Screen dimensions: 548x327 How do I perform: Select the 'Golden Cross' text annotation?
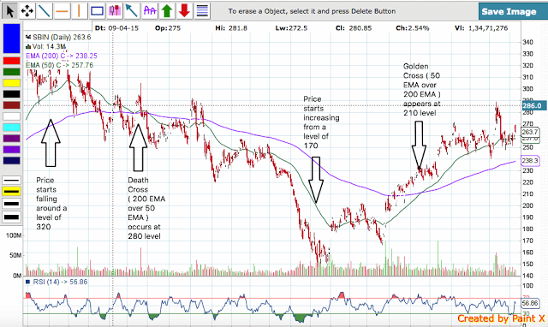[422, 89]
